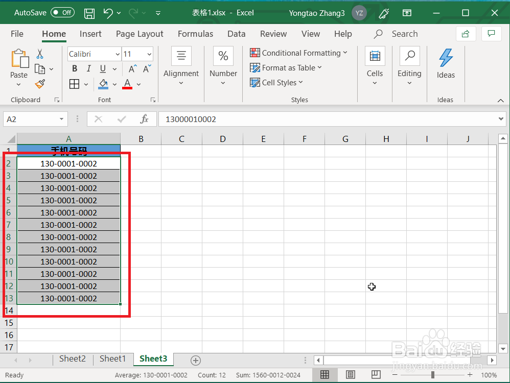Click inside the Name Box showing A2
Image resolution: width=510 pixels, height=383 pixels.
pyautogui.click(x=31, y=118)
